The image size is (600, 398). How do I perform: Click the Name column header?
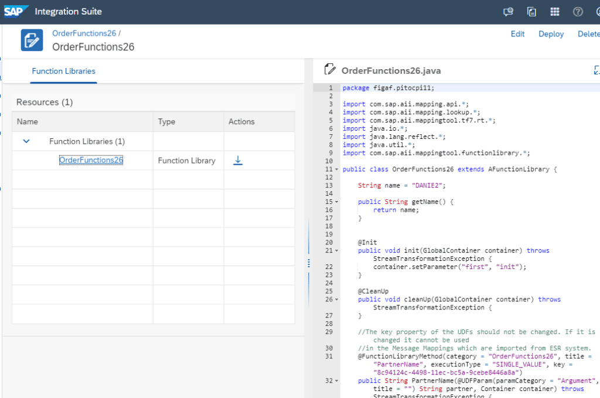[x=83, y=122]
